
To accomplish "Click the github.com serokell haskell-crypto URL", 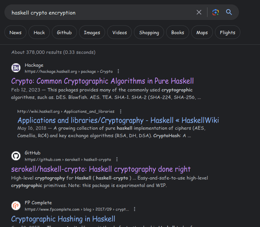I will click(68, 160).
